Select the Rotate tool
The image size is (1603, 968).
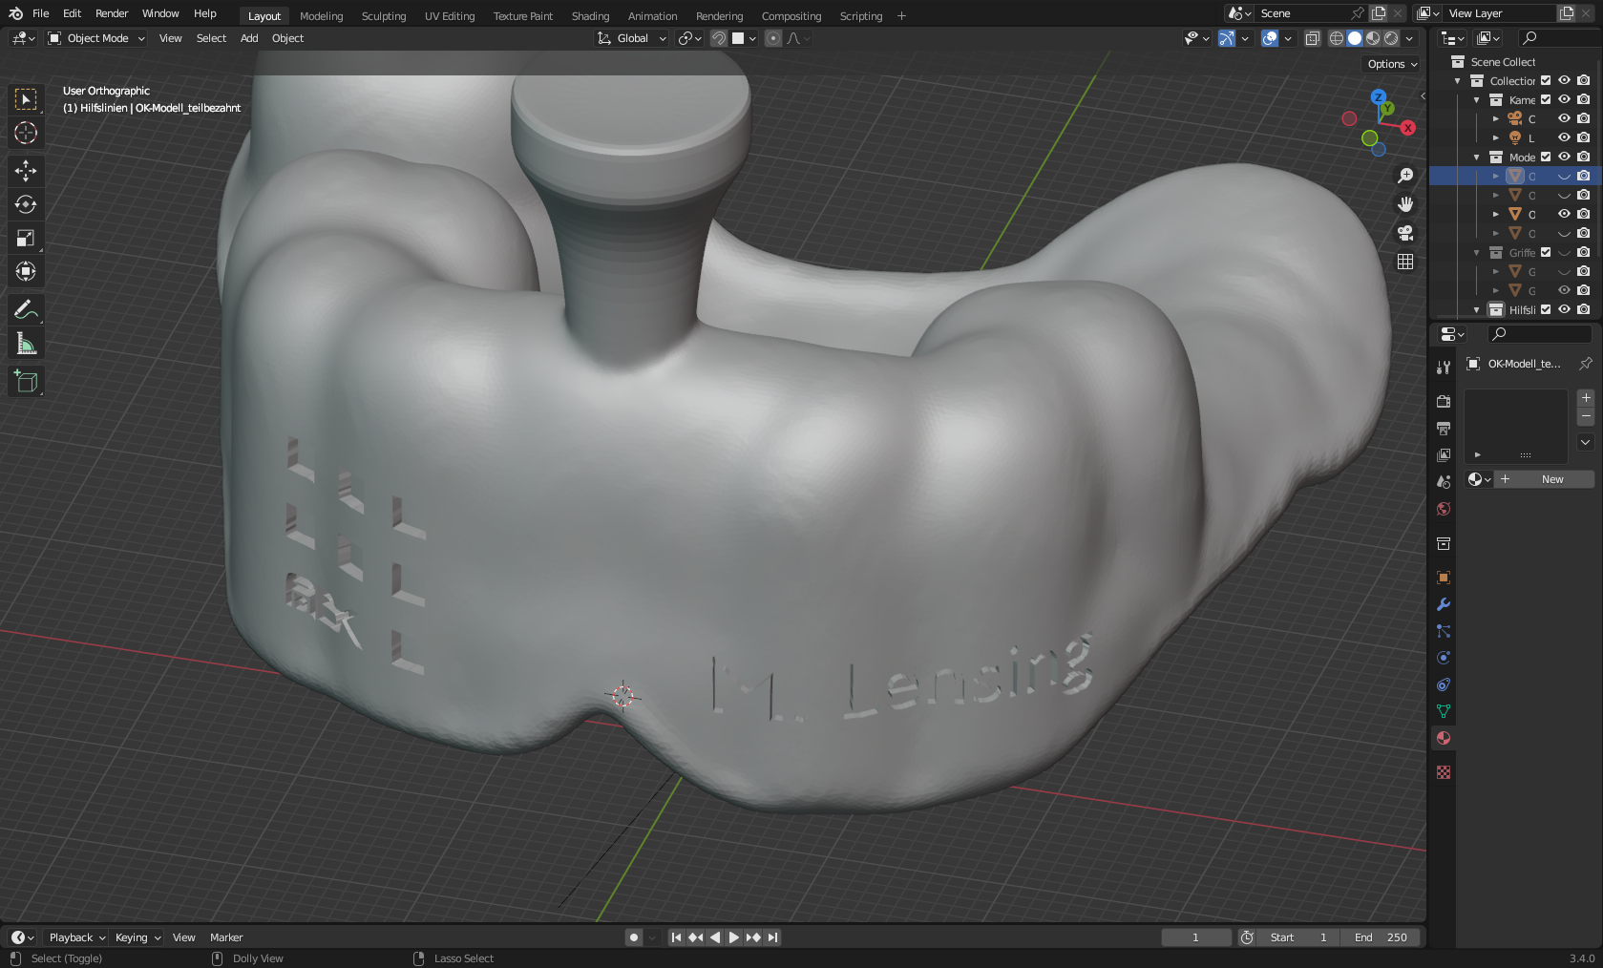click(26, 204)
